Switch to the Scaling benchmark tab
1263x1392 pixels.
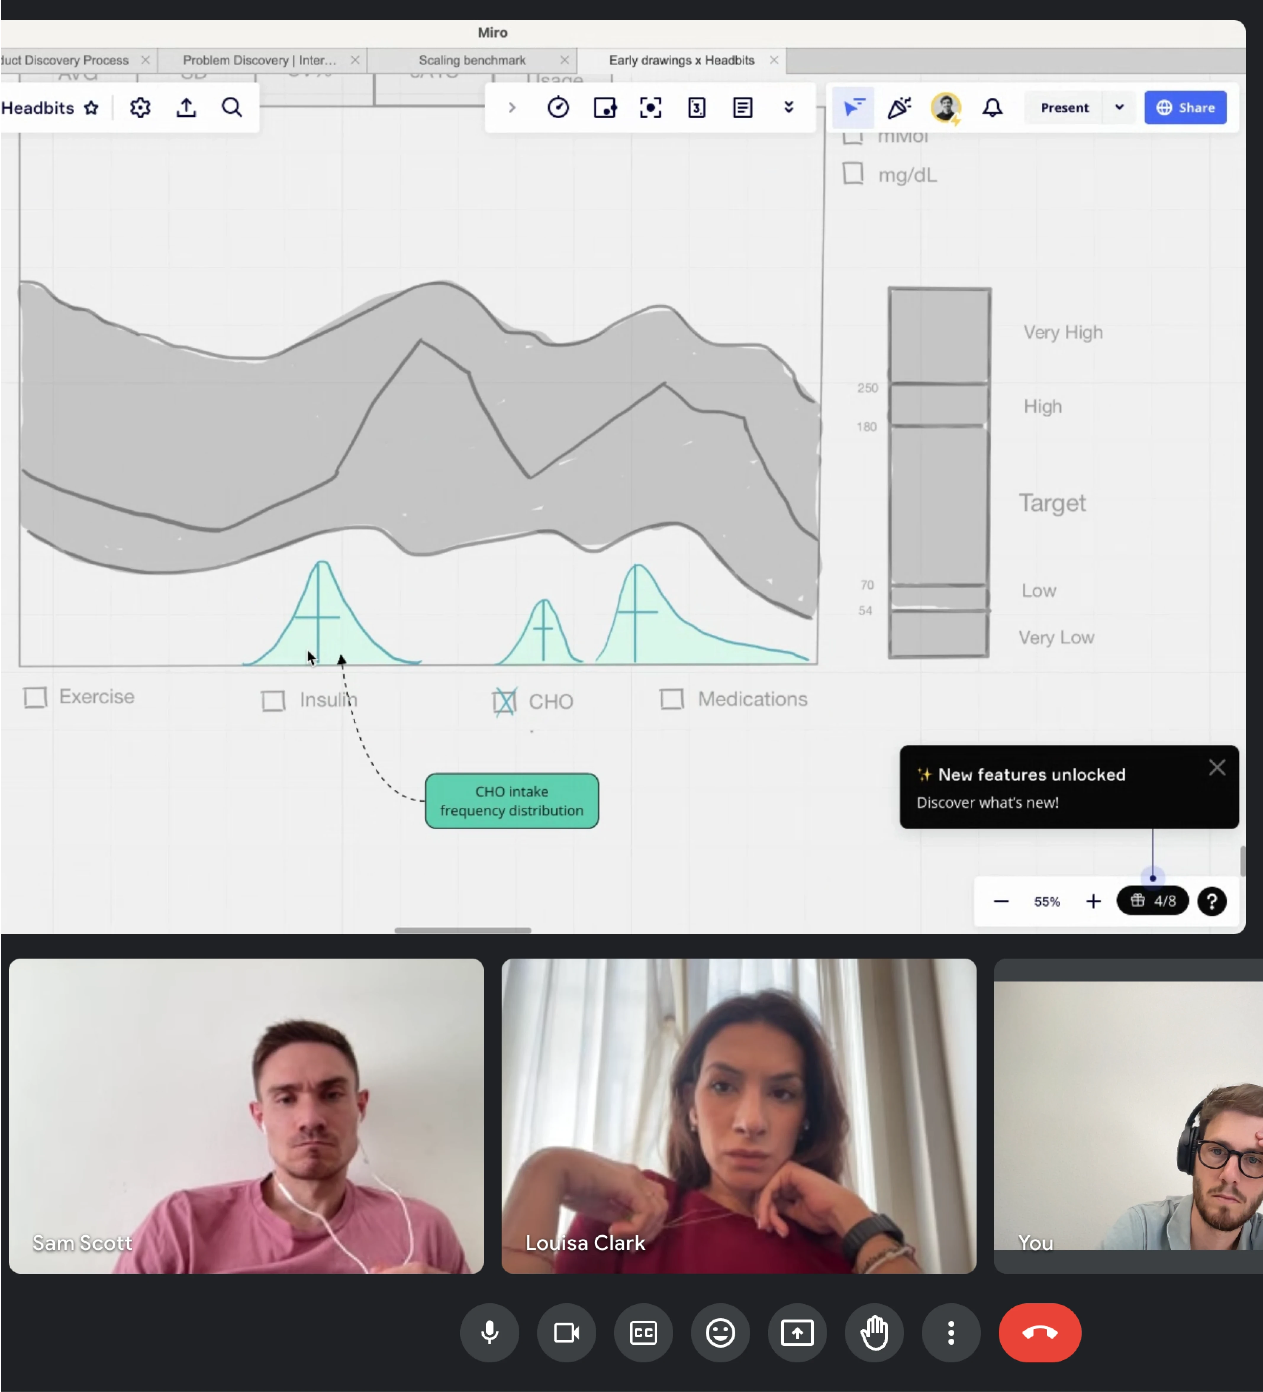(x=472, y=60)
